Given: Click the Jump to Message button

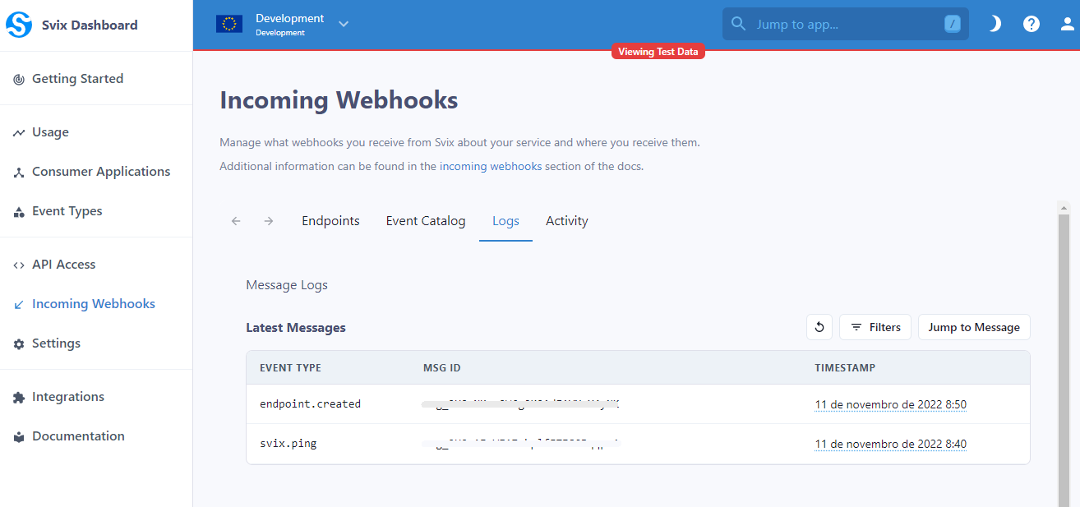Looking at the screenshot, I should (974, 326).
